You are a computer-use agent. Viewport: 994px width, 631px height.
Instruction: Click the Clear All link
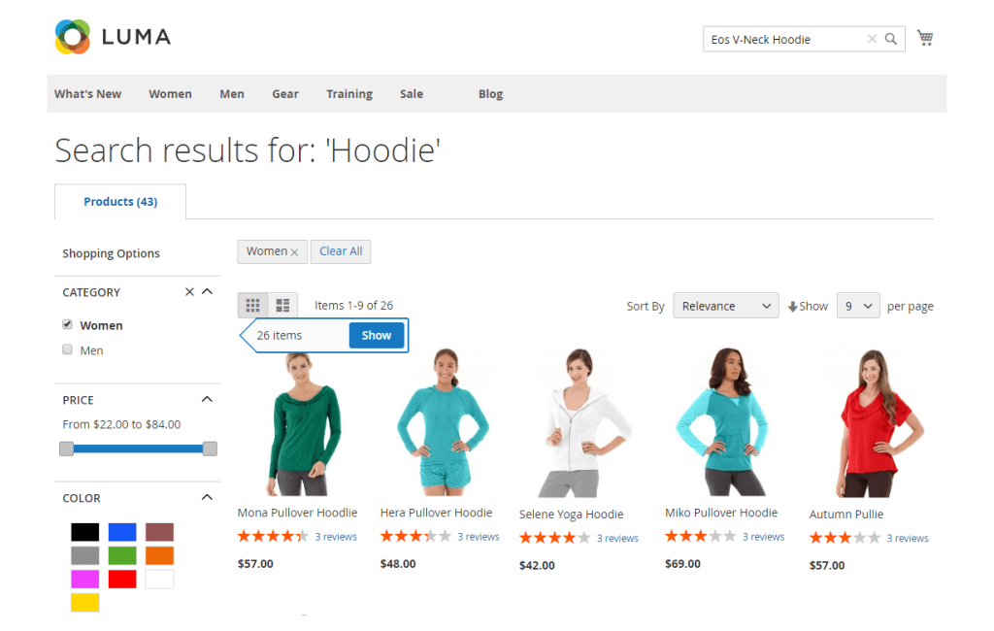[341, 251]
